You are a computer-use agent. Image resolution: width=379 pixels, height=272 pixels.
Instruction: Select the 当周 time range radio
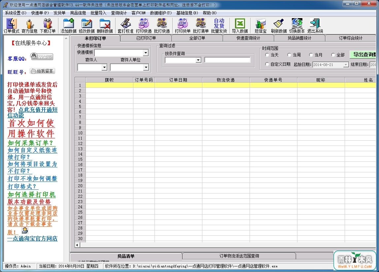pos(289,55)
